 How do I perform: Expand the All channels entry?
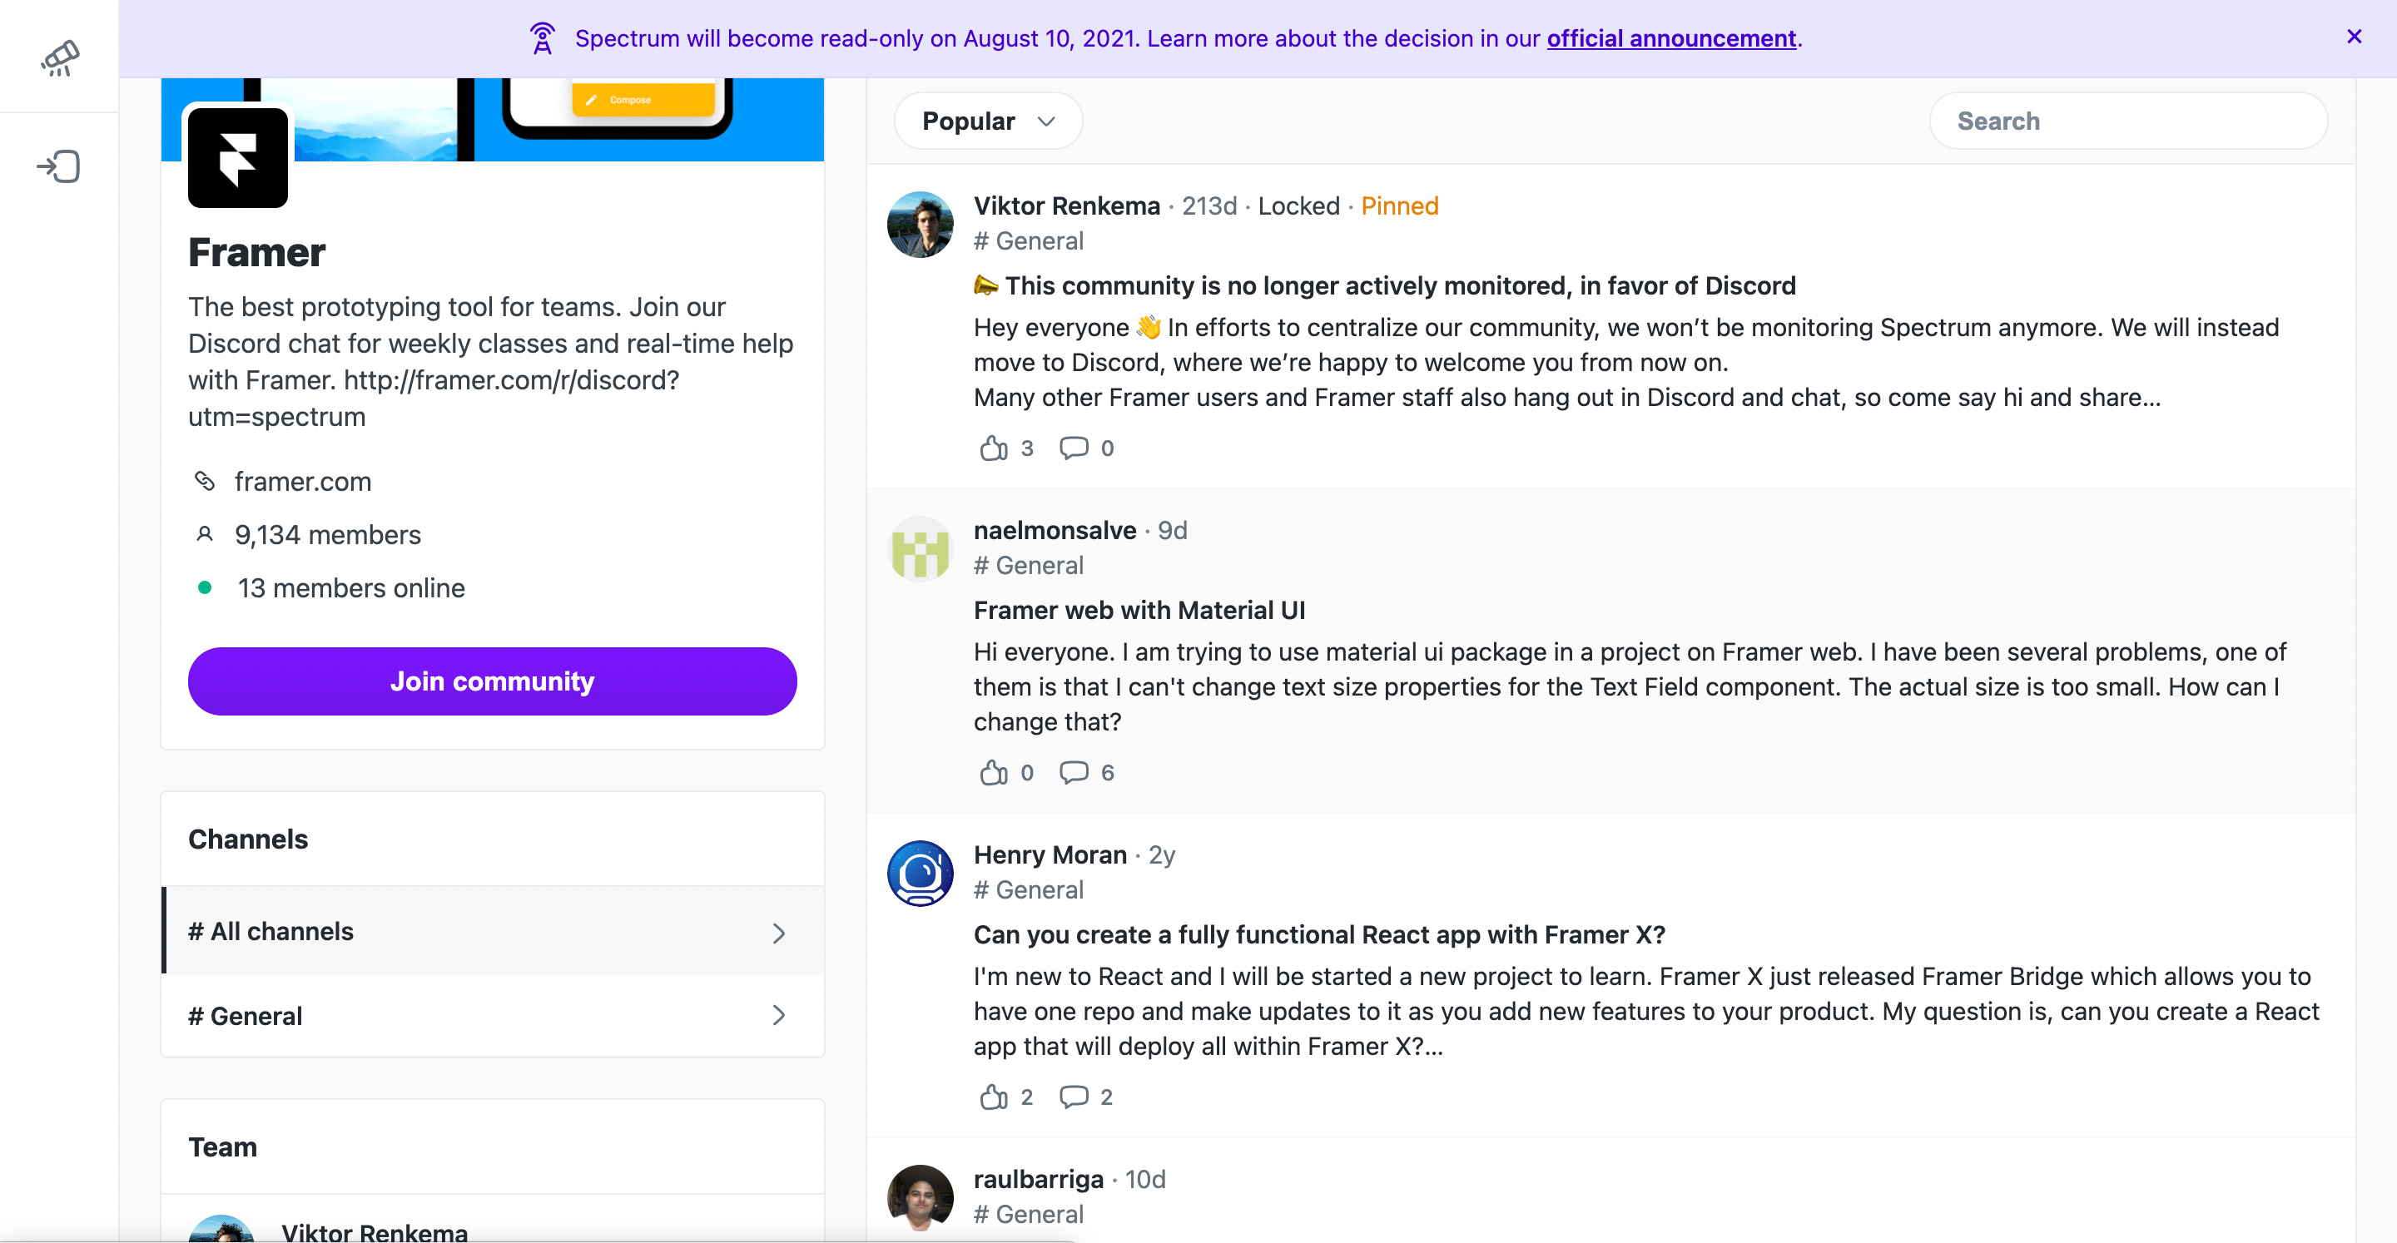click(x=779, y=931)
